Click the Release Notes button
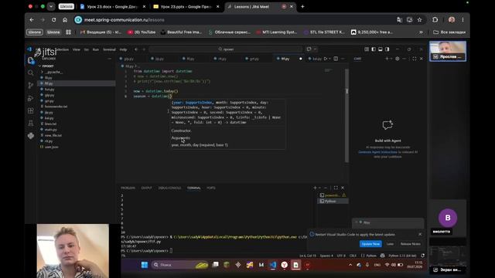 click(410, 244)
